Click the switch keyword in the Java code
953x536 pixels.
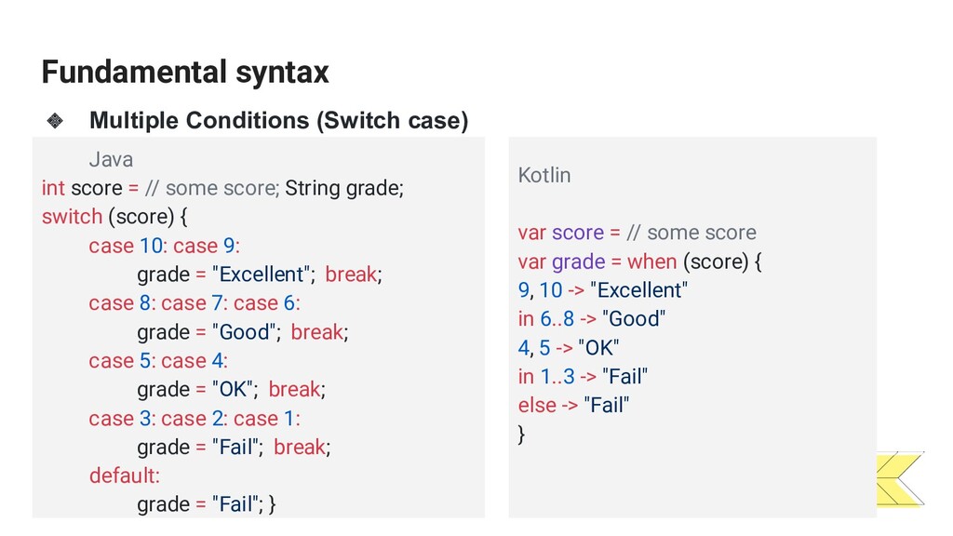click(72, 216)
